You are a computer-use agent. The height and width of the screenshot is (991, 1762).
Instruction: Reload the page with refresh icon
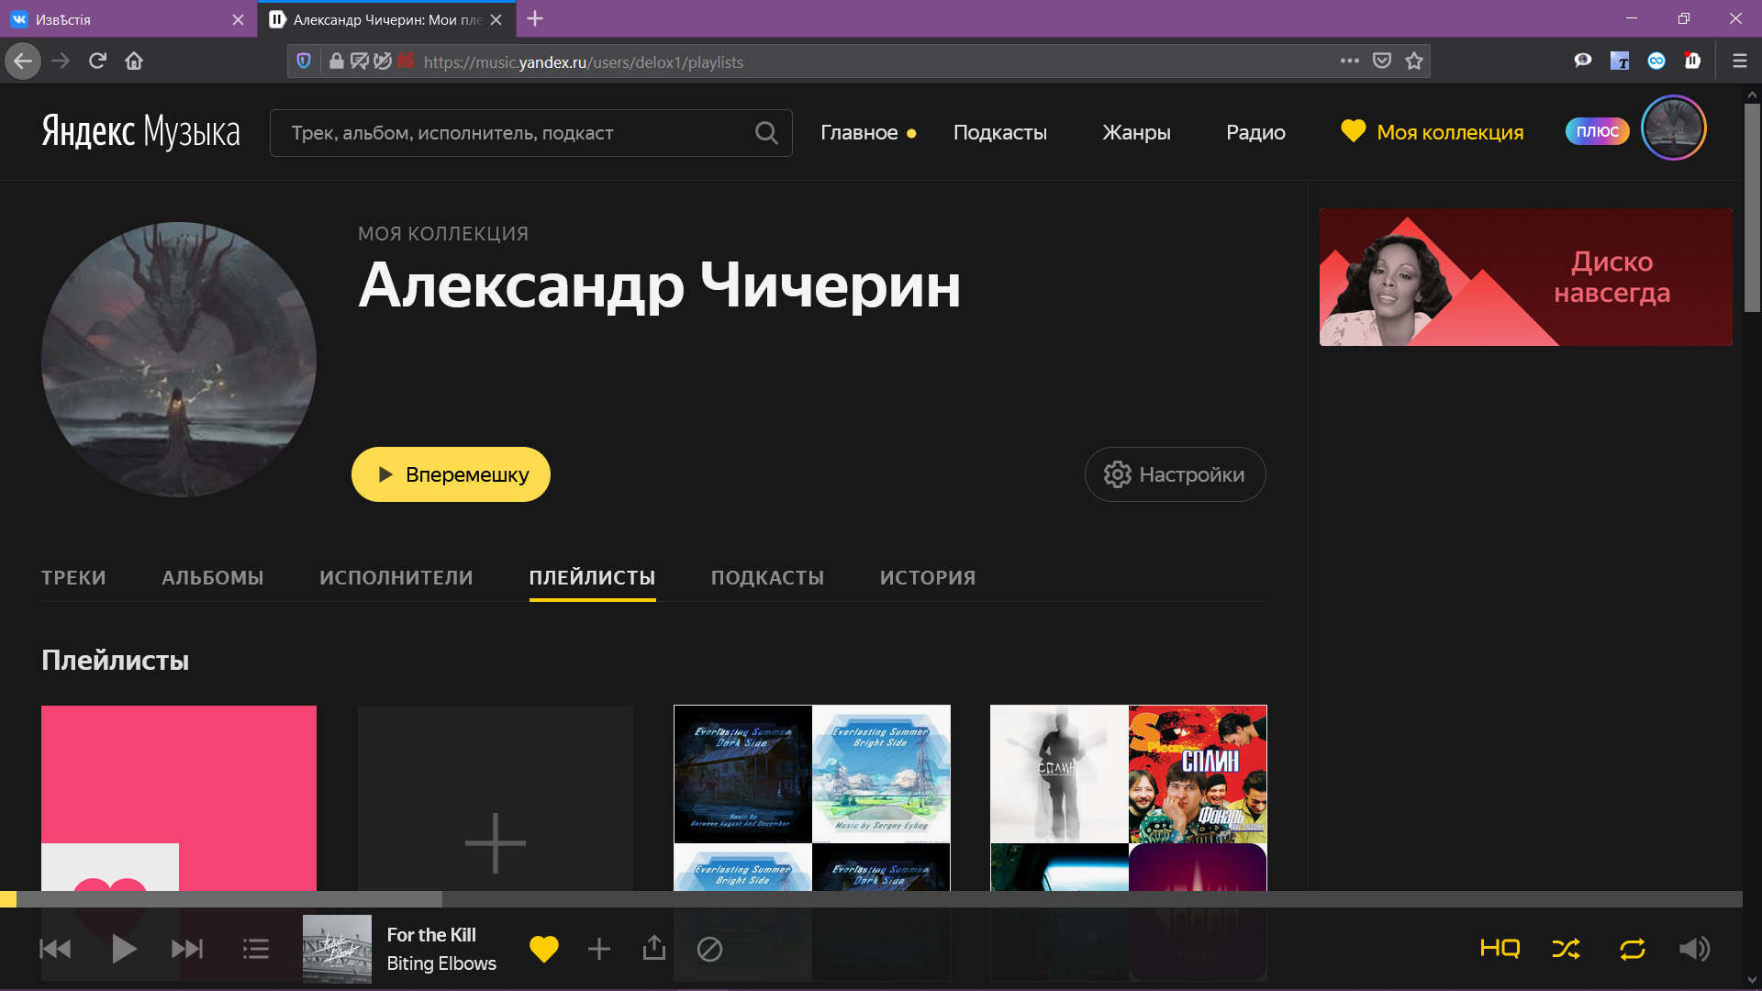pos(97,61)
